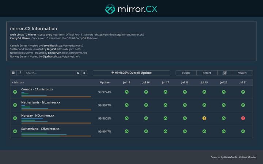Focus the Search input field

point(49,73)
